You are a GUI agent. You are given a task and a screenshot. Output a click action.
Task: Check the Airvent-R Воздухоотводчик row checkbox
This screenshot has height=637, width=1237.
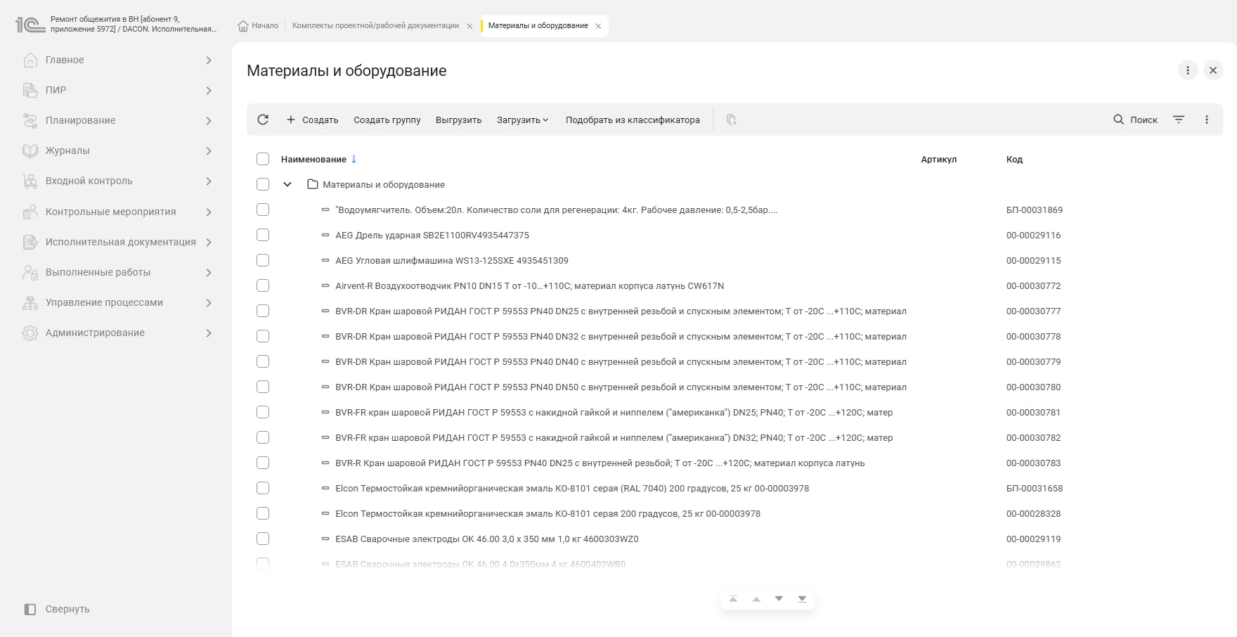(x=263, y=285)
